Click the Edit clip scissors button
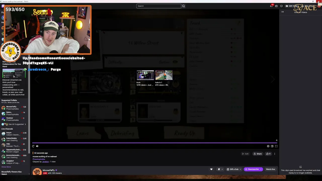 click(x=245, y=154)
